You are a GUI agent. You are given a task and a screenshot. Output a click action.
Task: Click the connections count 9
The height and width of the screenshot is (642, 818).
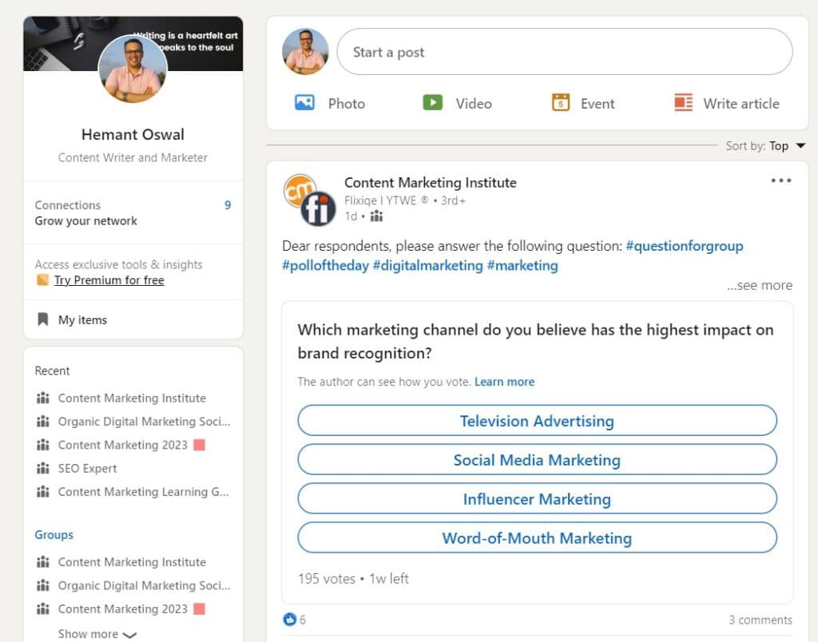pos(228,205)
